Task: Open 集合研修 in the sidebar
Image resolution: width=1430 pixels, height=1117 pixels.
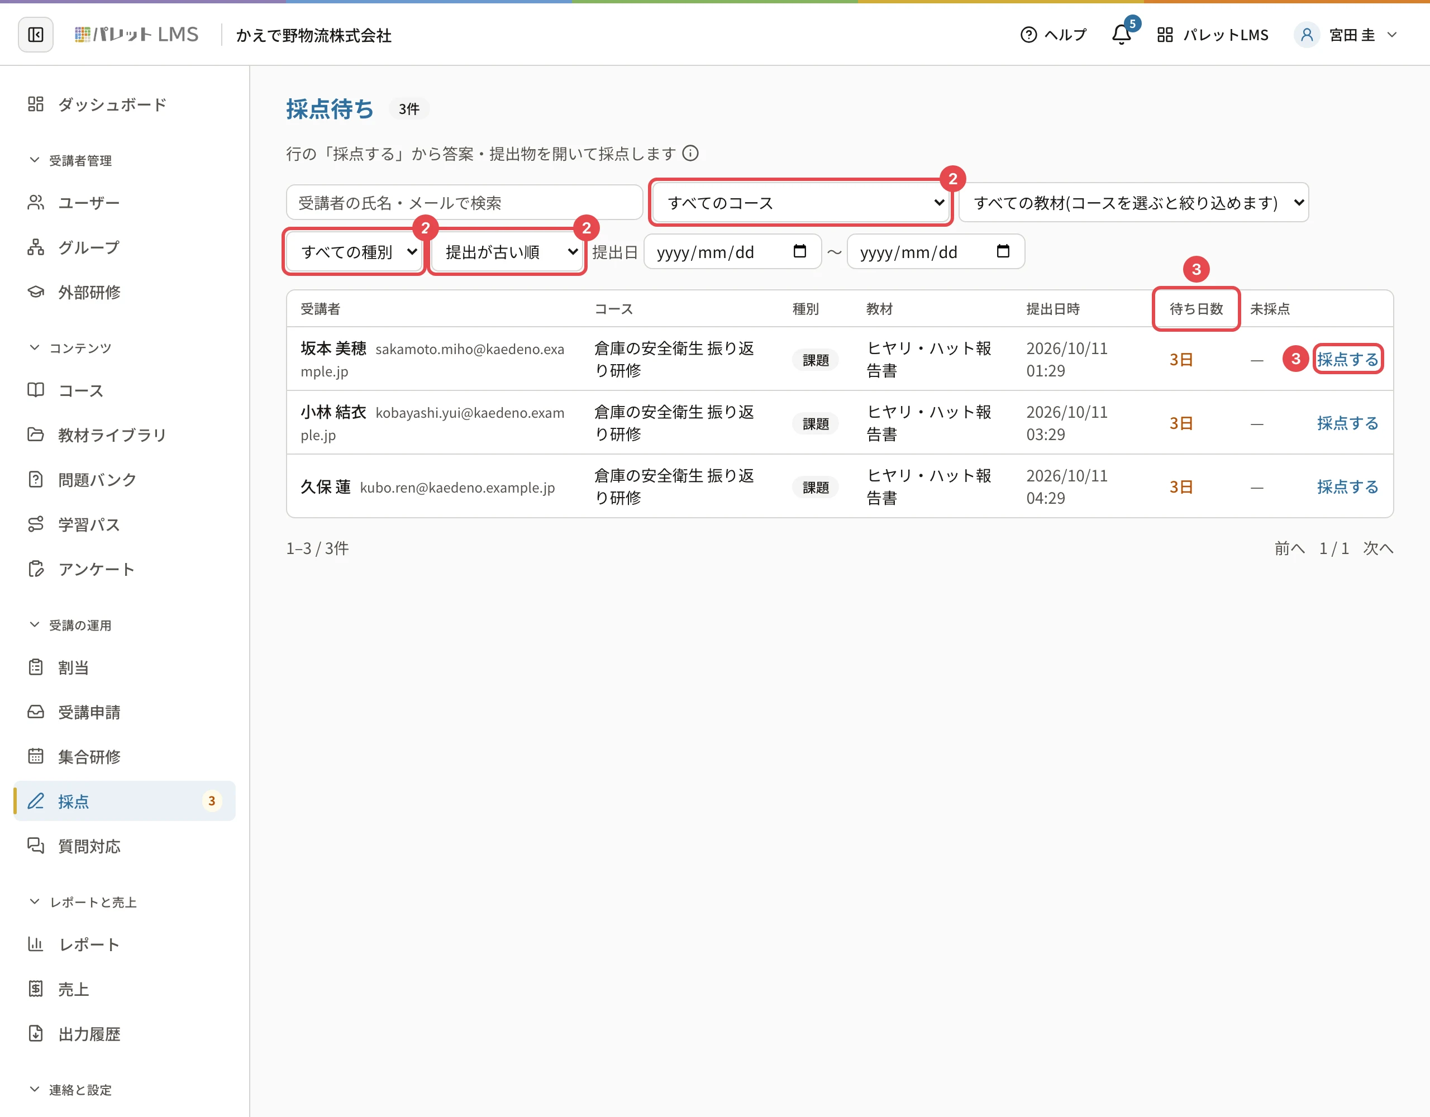Action: [125, 757]
